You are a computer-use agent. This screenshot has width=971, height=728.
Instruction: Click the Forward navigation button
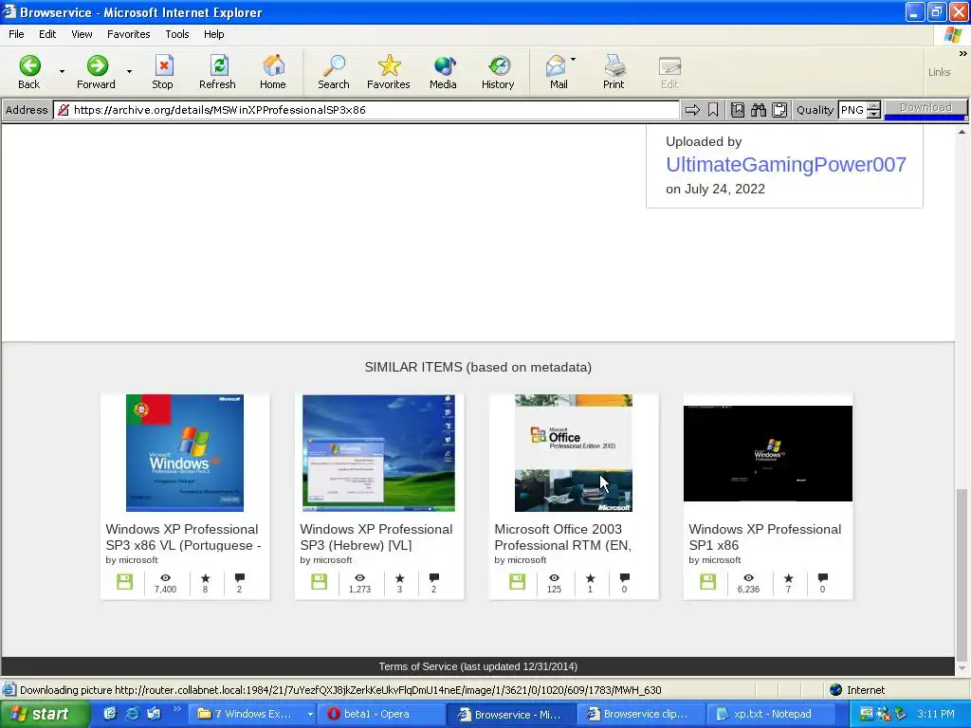96,72
